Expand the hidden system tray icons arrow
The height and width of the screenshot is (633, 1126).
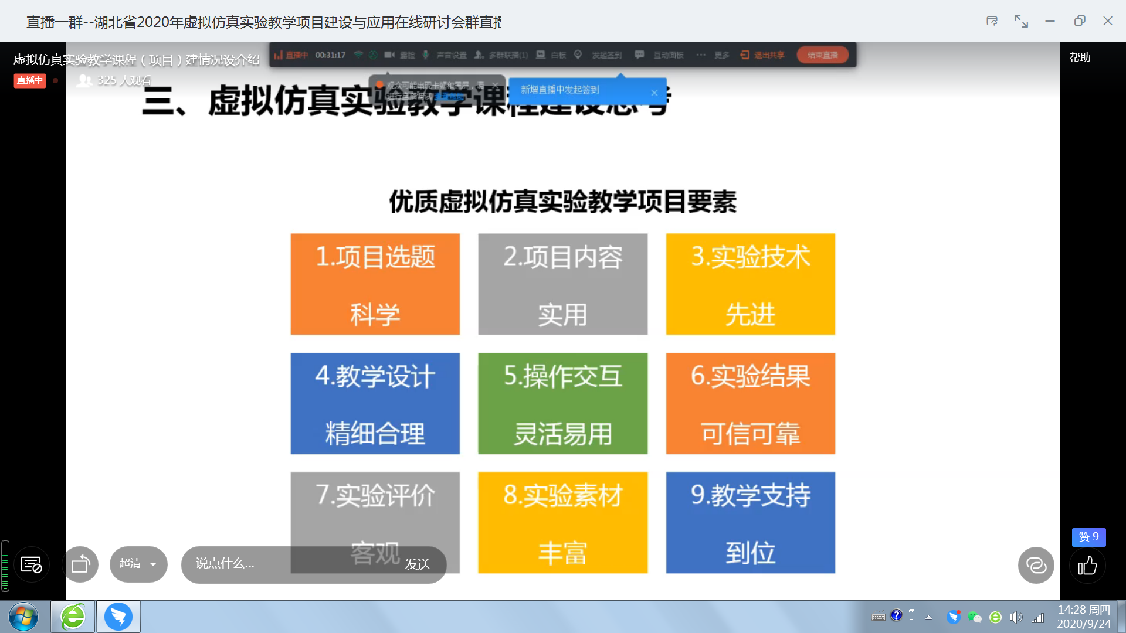click(x=928, y=617)
